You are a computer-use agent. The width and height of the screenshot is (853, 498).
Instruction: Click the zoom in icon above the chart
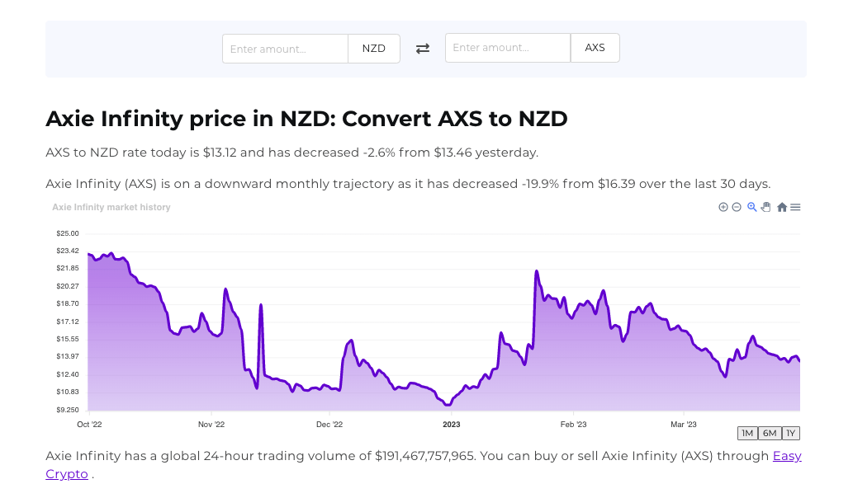coord(723,207)
